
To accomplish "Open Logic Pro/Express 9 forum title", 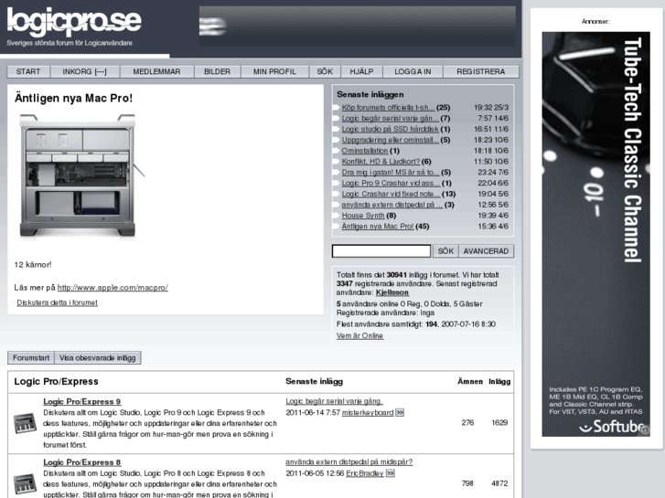I will pyautogui.click(x=81, y=401).
